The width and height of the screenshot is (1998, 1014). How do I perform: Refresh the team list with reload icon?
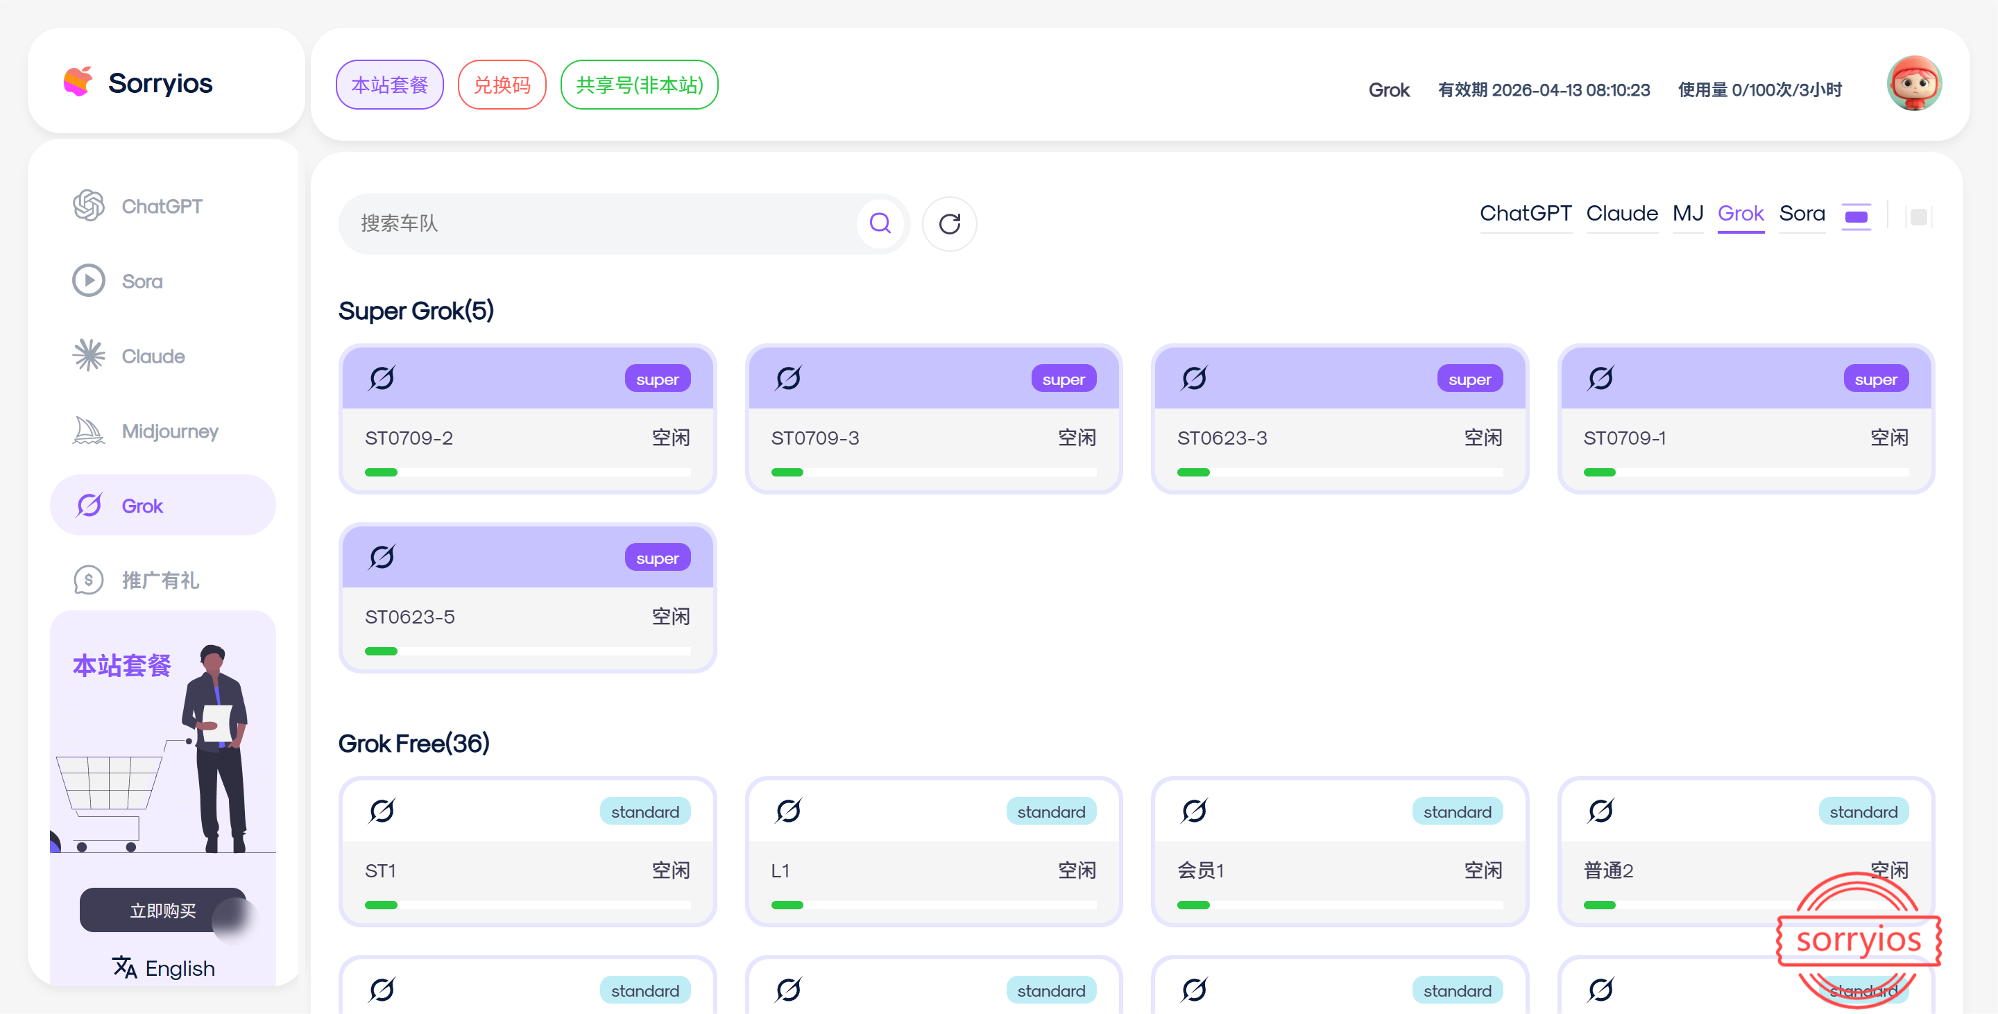[x=949, y=224]
